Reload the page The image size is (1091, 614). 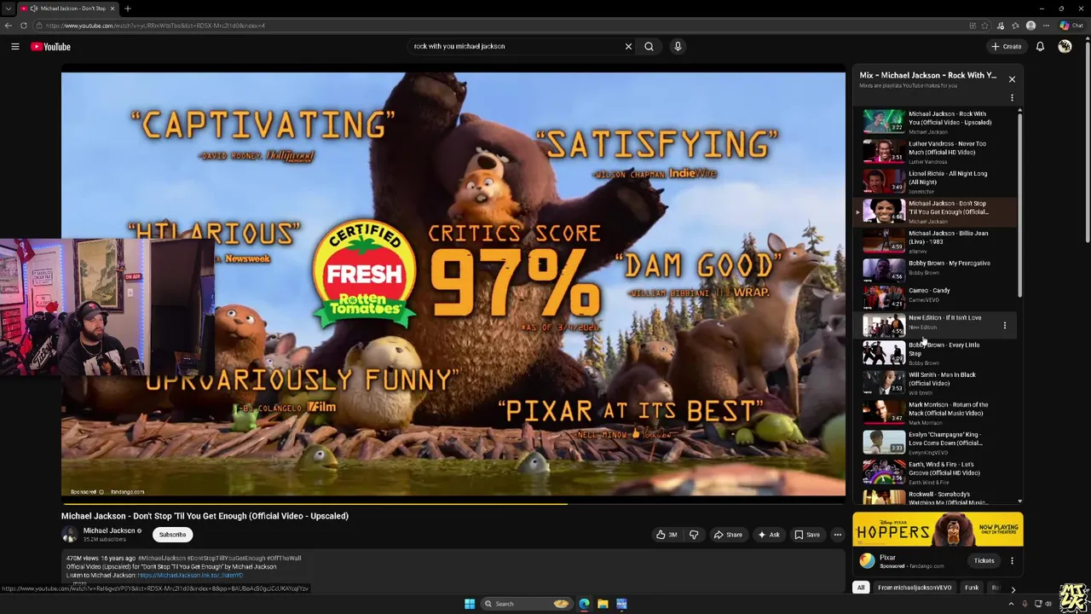[24, 26]
